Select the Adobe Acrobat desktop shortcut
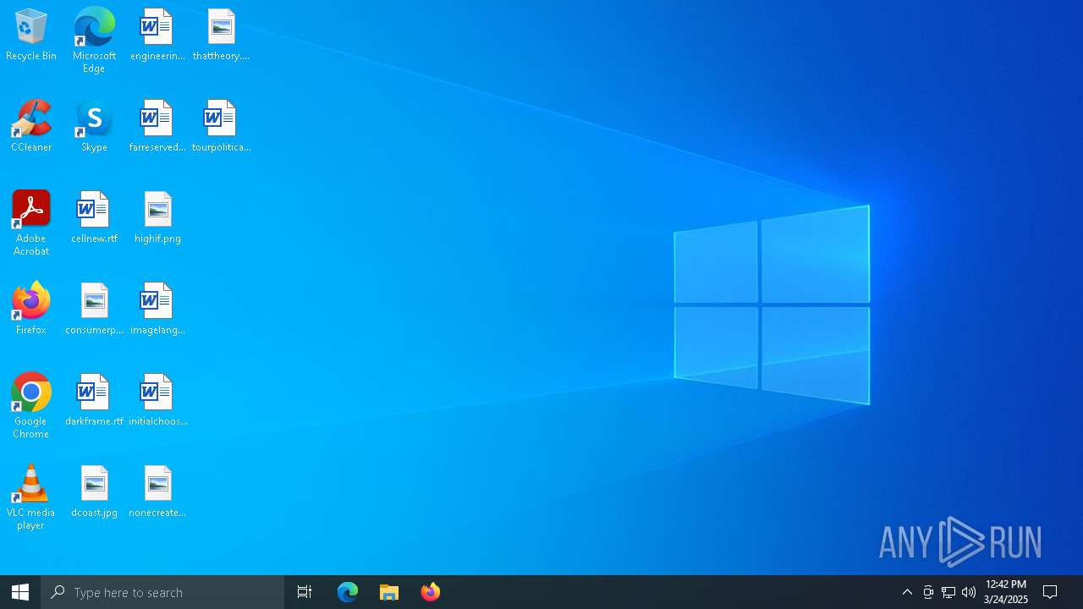1083x609 pixels. pyautogui.click(x=31, y=223)
